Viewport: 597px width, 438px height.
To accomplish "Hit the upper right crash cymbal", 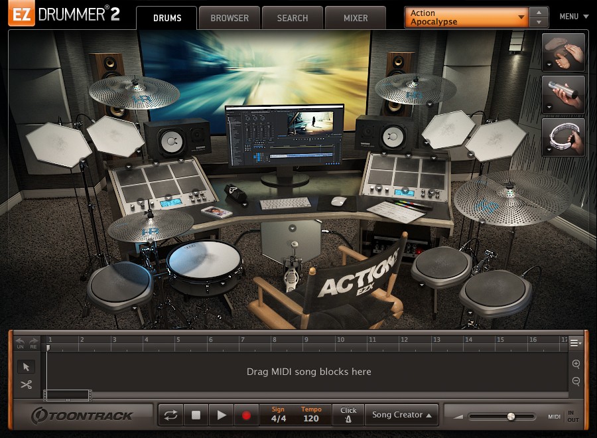I will pos(415,90).
